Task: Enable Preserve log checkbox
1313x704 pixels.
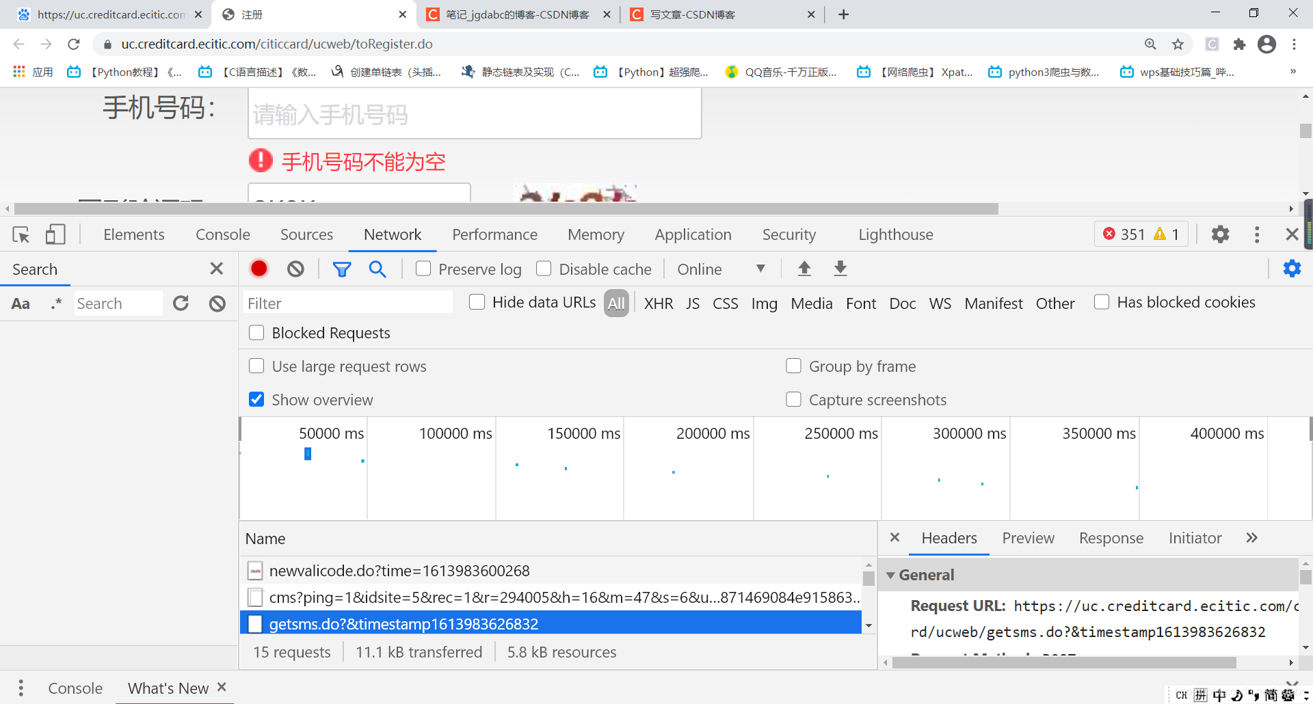Action: [x=423, y=269]
